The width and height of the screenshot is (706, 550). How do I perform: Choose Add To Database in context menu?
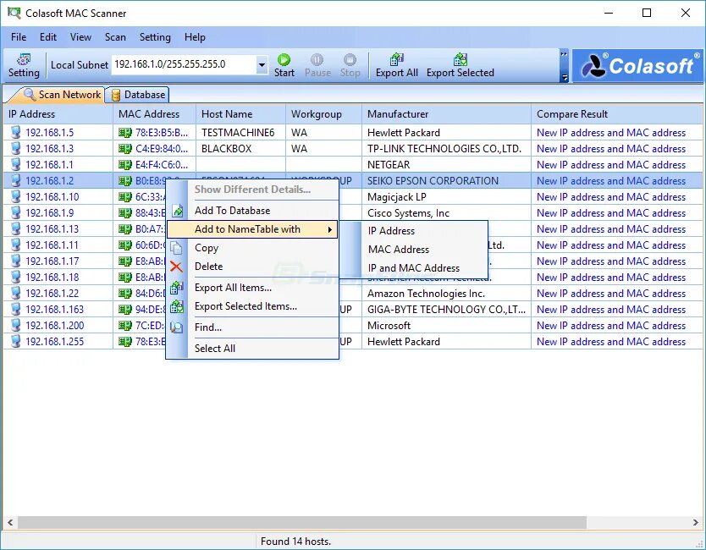(252, 210)
